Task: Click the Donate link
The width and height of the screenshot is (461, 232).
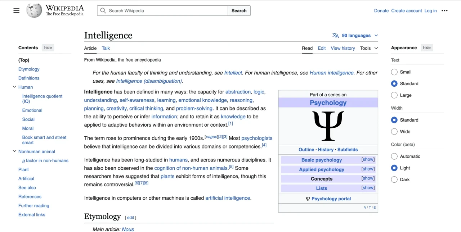Action: 381,11
